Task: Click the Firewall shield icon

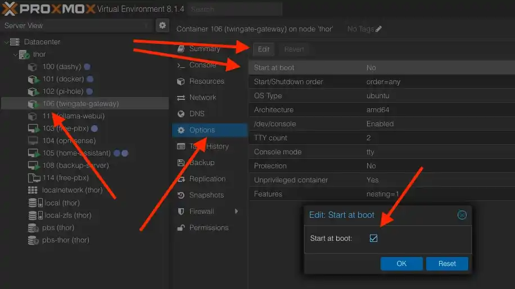Action: 180,212
